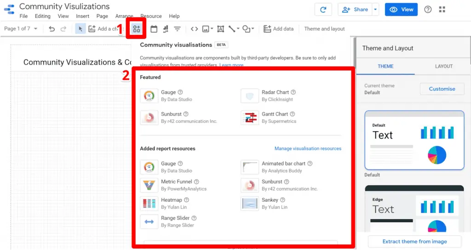Screen dimensions: 471x250
Task: Show info for Heatmap
Action: click(186, 200)
